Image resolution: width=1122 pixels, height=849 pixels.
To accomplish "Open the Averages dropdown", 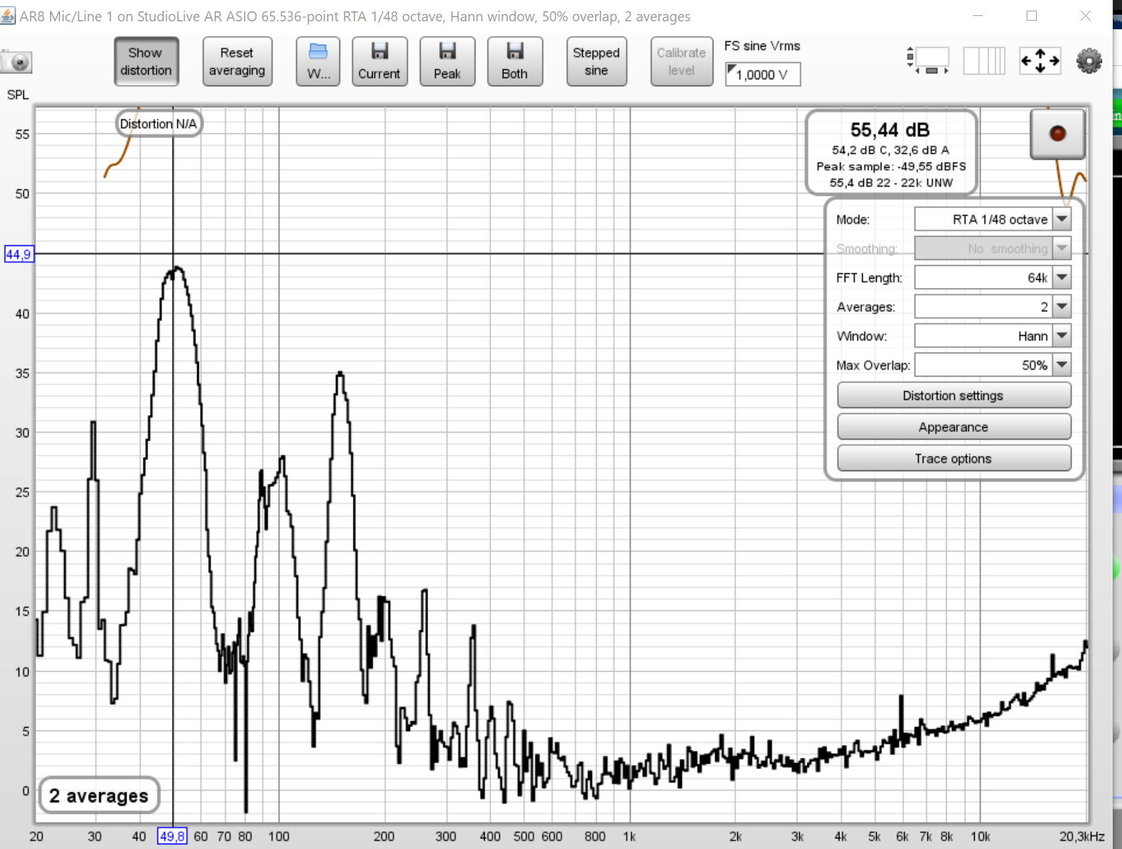I will pos(993,307).
